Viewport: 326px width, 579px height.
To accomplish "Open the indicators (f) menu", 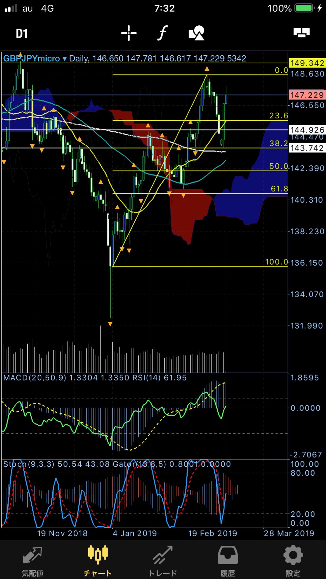I will coord(162,33).
